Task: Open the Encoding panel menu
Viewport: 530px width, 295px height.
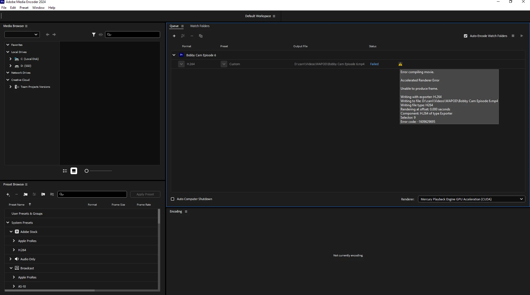Action: click(186, 211)
